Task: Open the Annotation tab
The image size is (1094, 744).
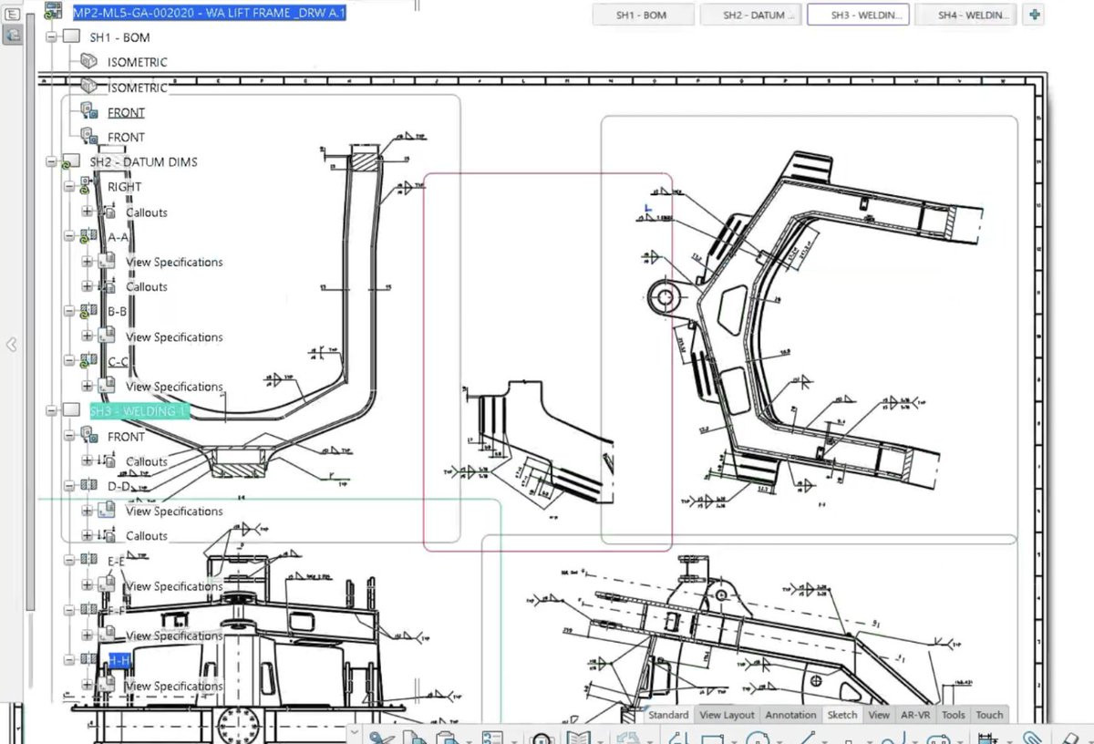Action: [x=790, y=715]
